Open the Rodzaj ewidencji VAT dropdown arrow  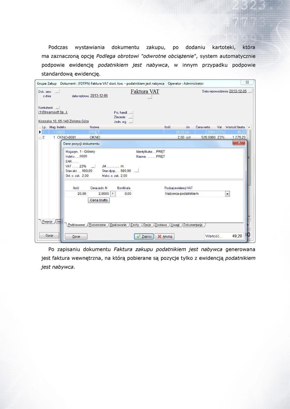[x=227, y=194]
